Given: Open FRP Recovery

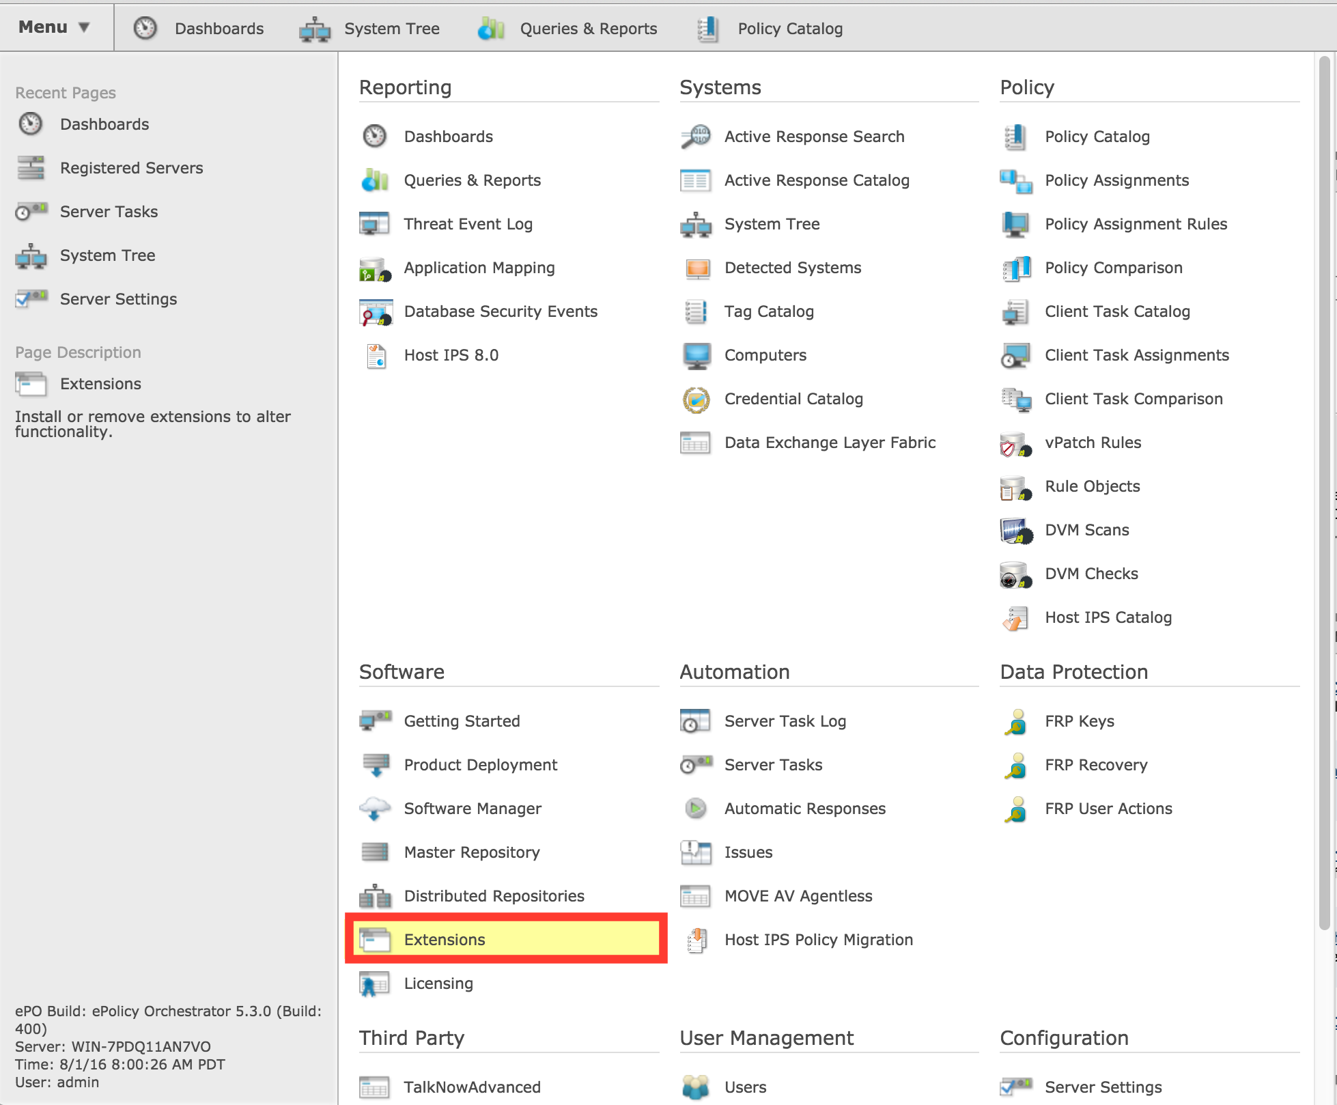Looking at the screenshot, I should [1076, 765].
